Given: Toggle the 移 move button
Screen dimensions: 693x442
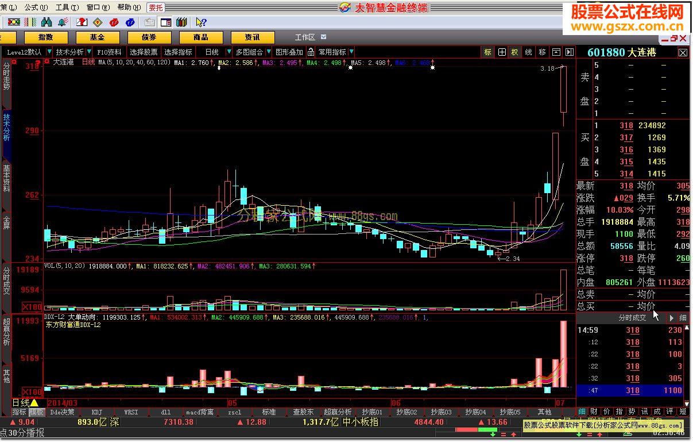Looking at the screenshot, I should point(543,52).
